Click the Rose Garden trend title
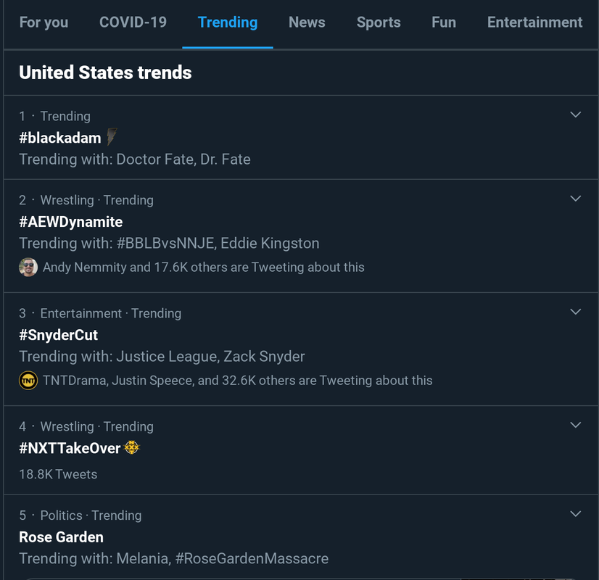This screenshot has height=580, width=599. pos(62,537)
